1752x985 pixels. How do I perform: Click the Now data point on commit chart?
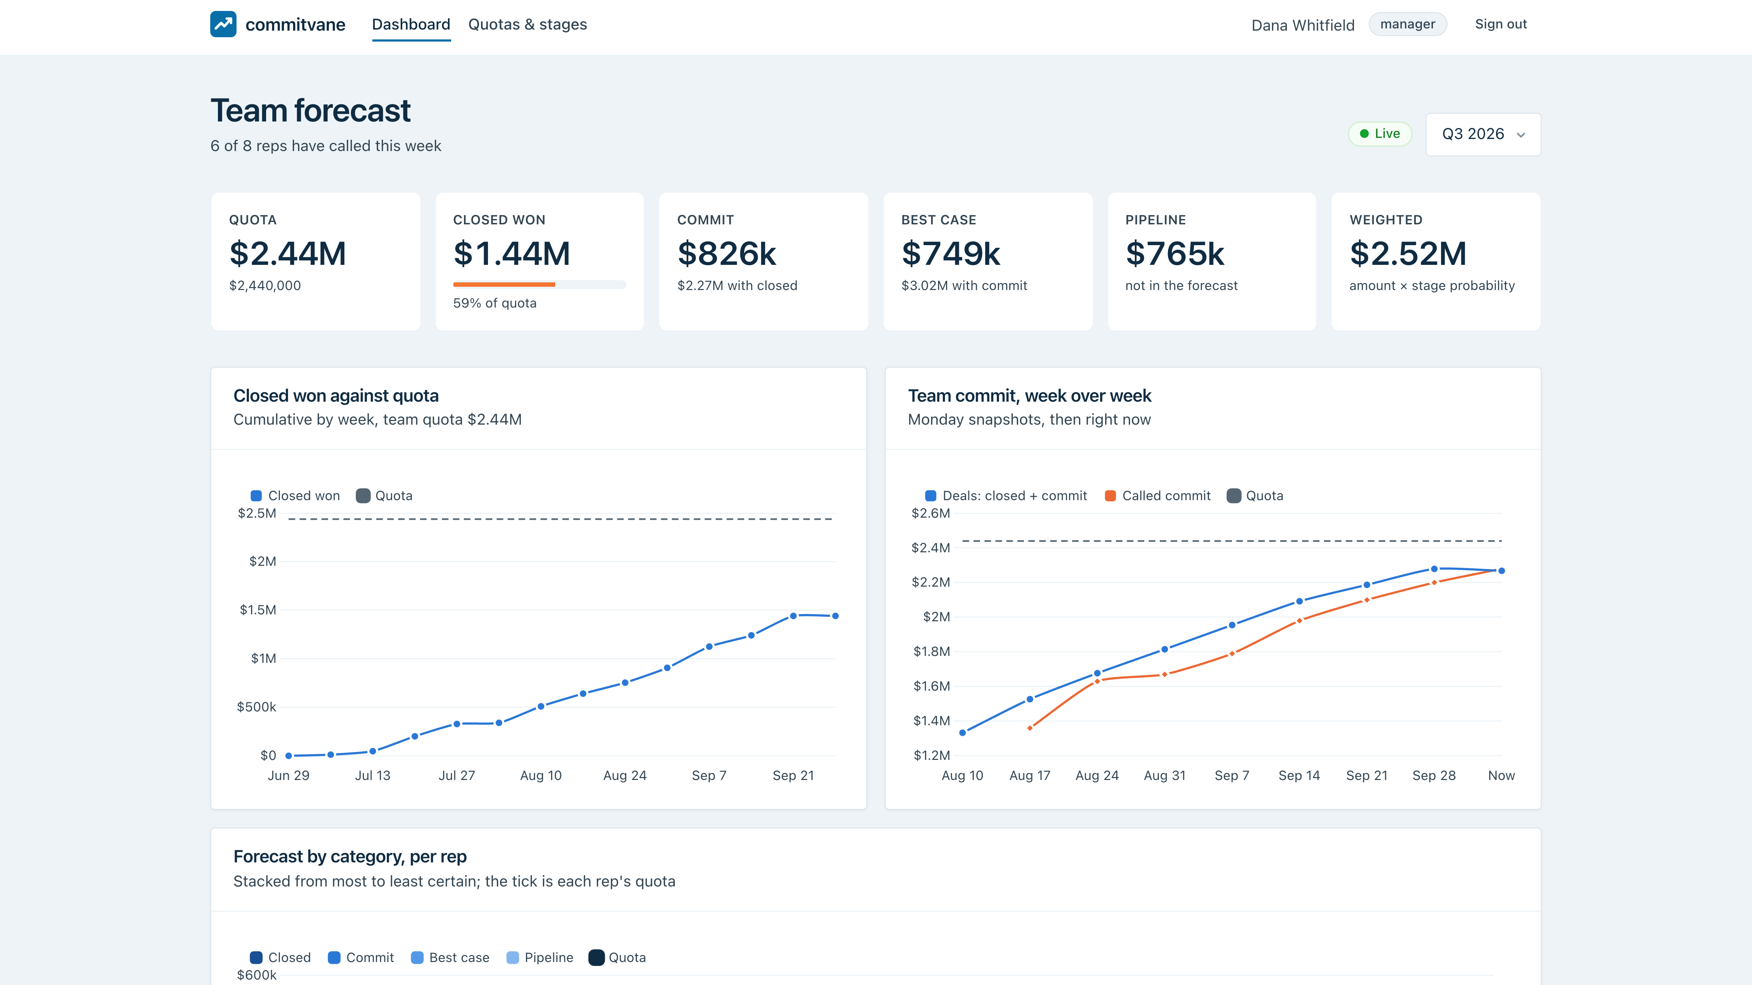coord(1501,571)
